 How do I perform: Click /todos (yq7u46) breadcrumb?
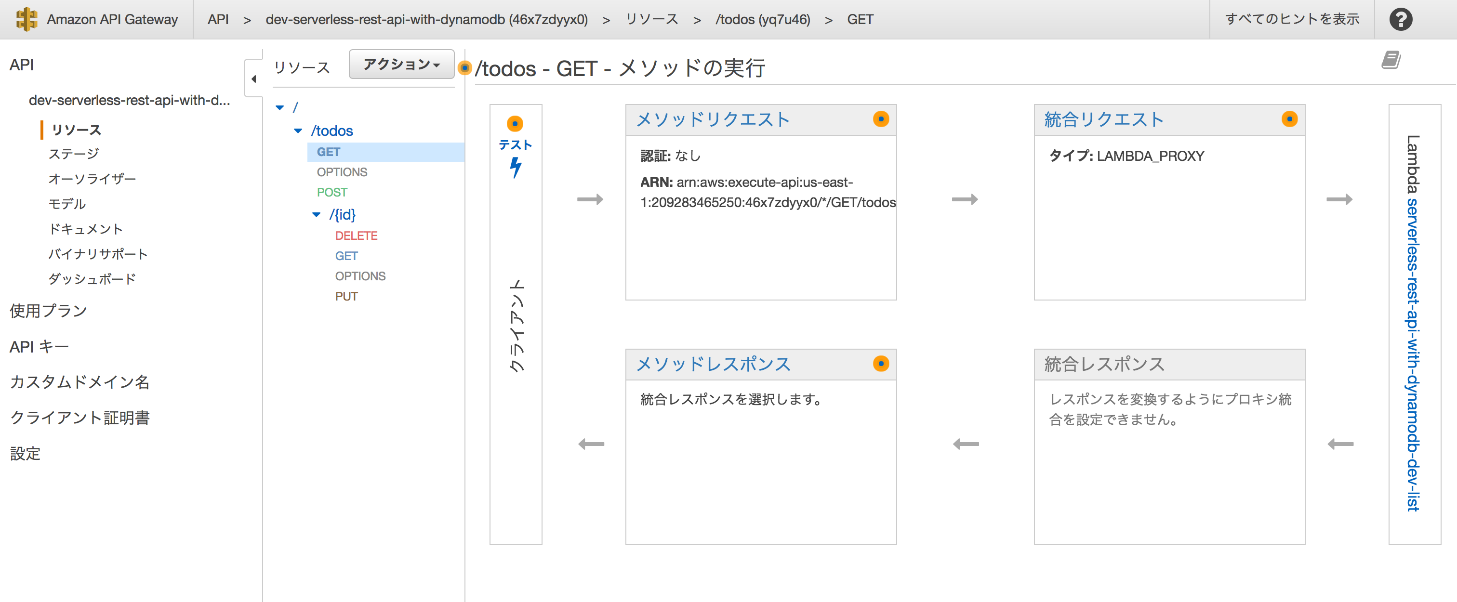762,19
